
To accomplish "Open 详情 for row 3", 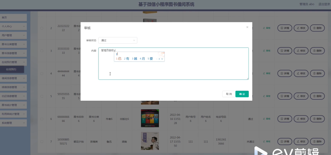I will point(285,51).
